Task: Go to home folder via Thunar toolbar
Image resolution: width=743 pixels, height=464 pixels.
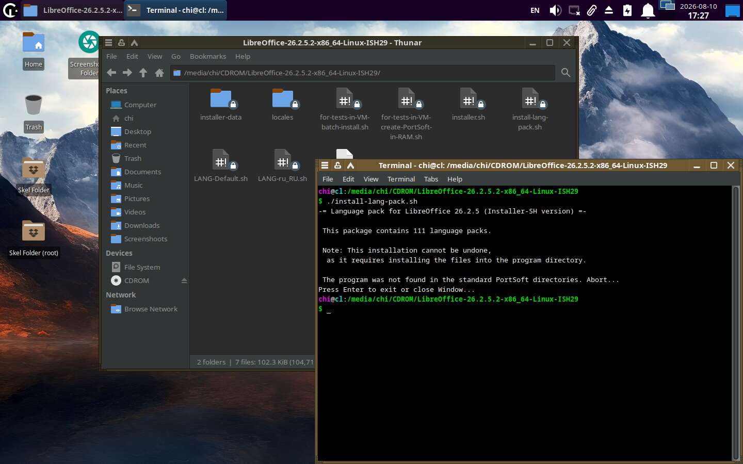Action: click(x=159, y=73)
